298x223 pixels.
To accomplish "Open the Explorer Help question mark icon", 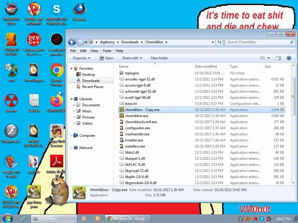I will pyautogui.click(x=289, y=58).
